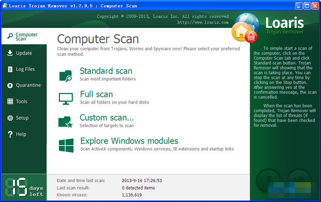This screenshot has width=321, height=202.
Task: Click the Standard scan folder-magnifier icon
Action: click(65, 76)
